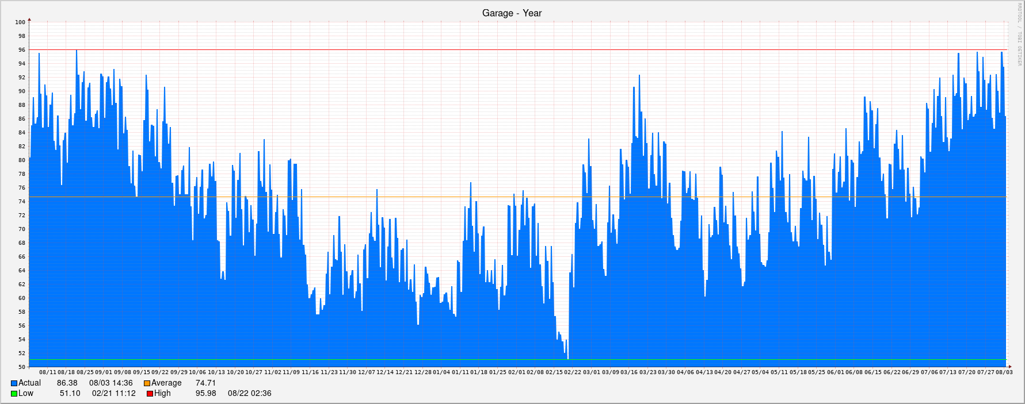Click the x-axis date 07/27
This screenshot has width=1025, height=404.
click(985, 372)
